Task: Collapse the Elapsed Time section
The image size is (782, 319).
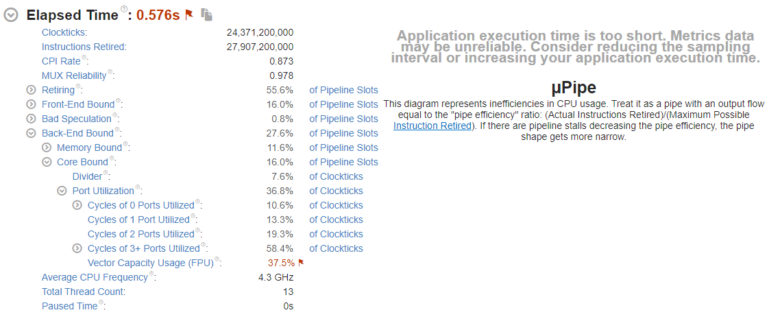Action: click(x=11, y=15)
